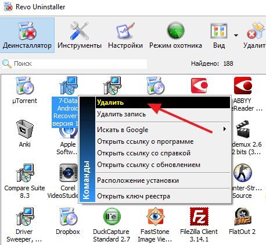Choose Открыть ключ реестра menu item
The width and height of the screenshot is (266, 245).
163,196
